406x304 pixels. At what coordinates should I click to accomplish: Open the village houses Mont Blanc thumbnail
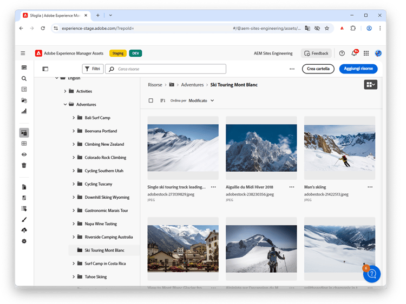coord(183,249)
